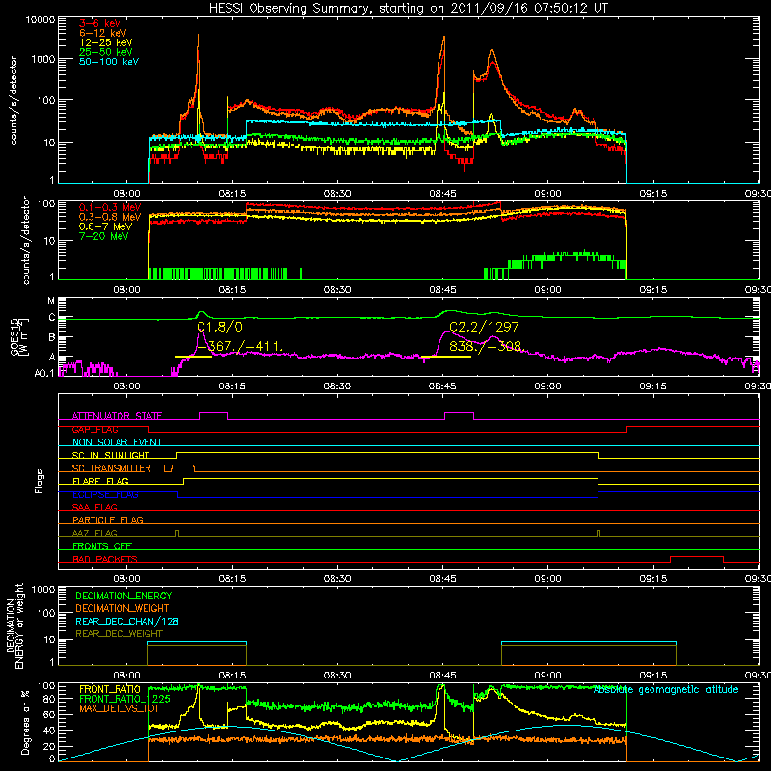The height and width of the screenshot is (771, 771).
Task: Pick the yellow 12-25 keV legend entry
Action: [105, 42]
